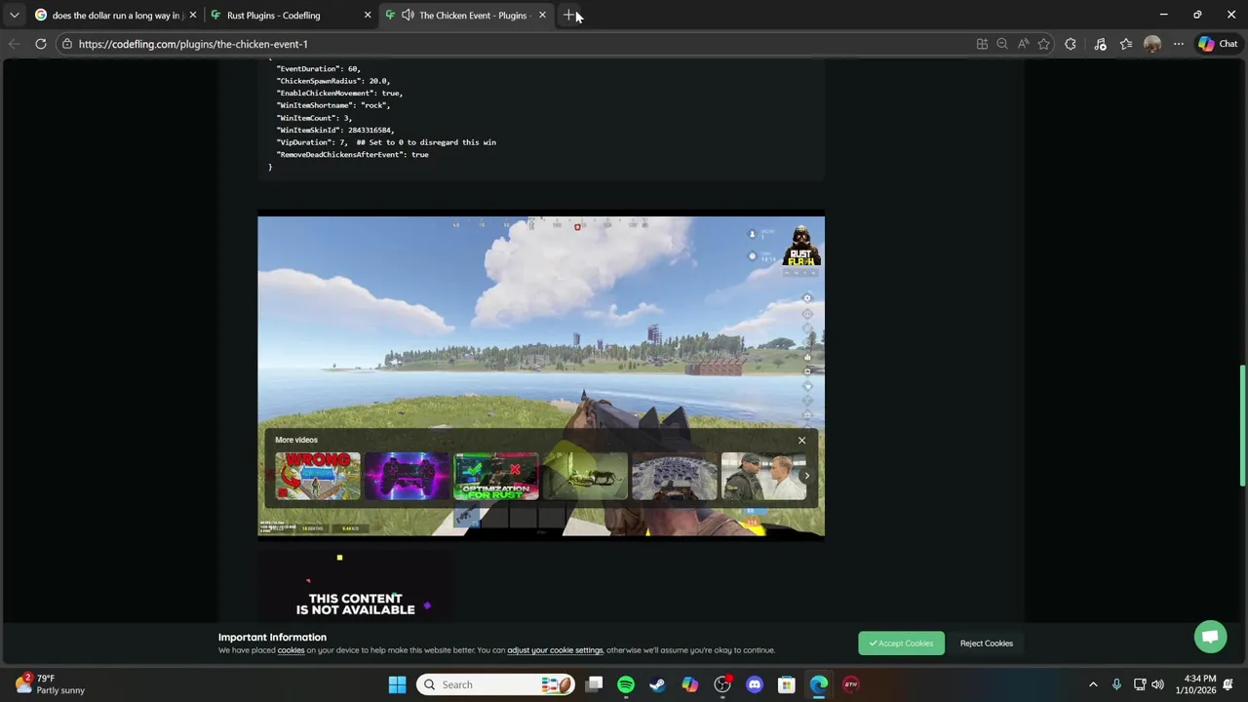
Task: Open a new browser tab
Action: [x=569, y=15]
